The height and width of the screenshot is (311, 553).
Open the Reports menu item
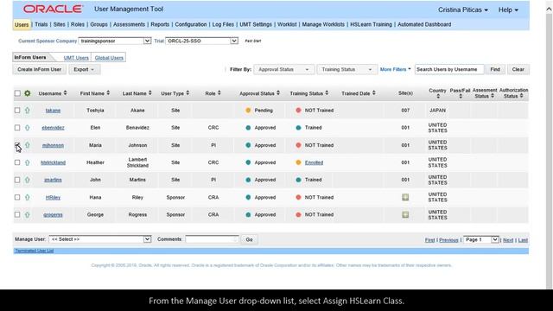(x=160, y=24)
